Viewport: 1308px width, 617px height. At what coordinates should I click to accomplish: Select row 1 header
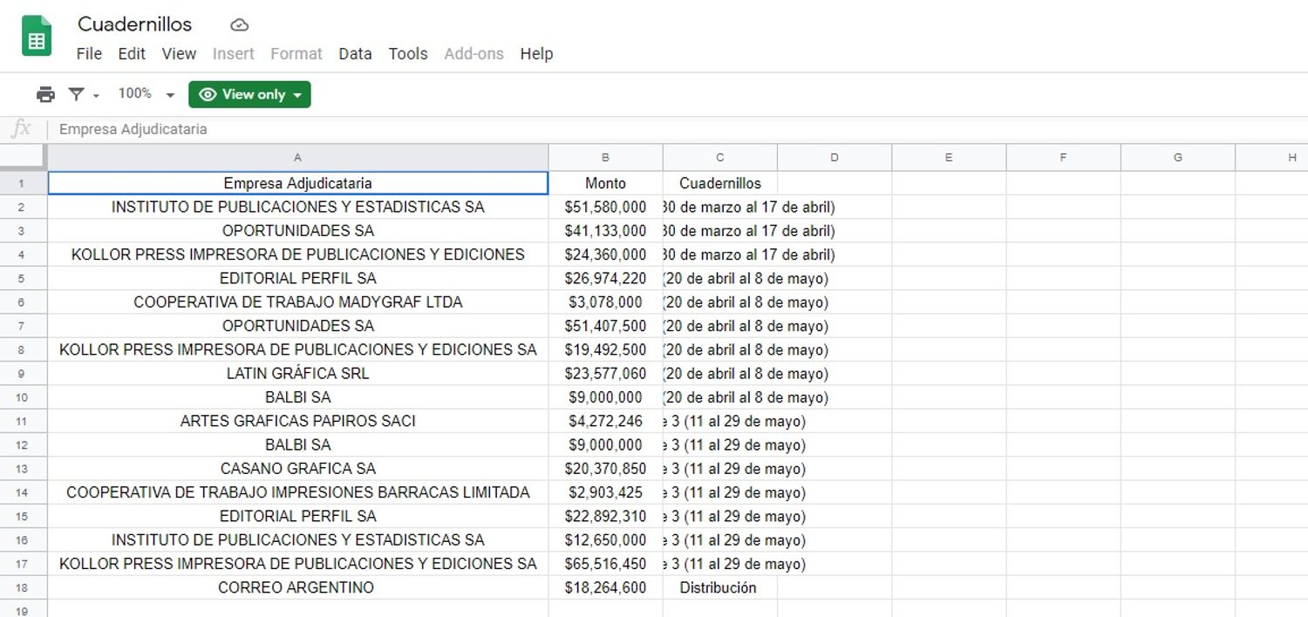pyautogui.click(x=24, y=183)
